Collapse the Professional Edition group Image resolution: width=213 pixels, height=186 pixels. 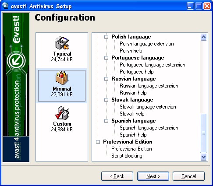click(x=98, y=142)
